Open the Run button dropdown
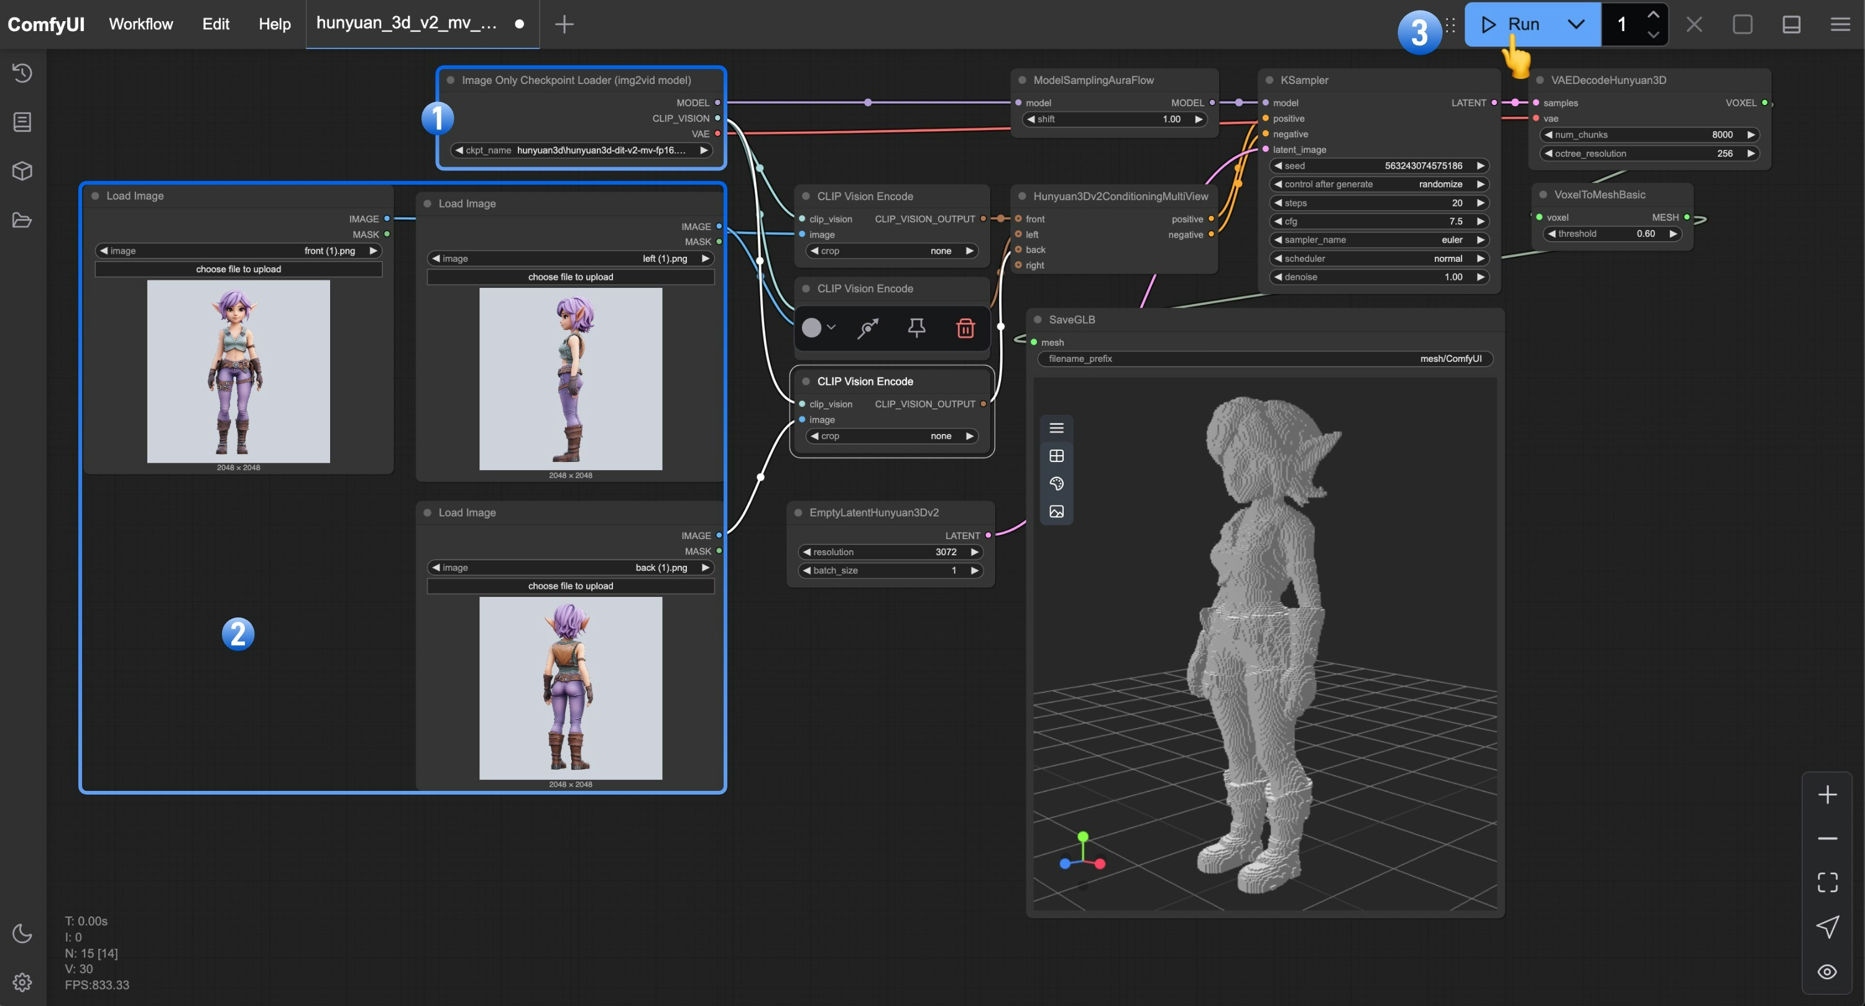 (x=1575, y=24)
